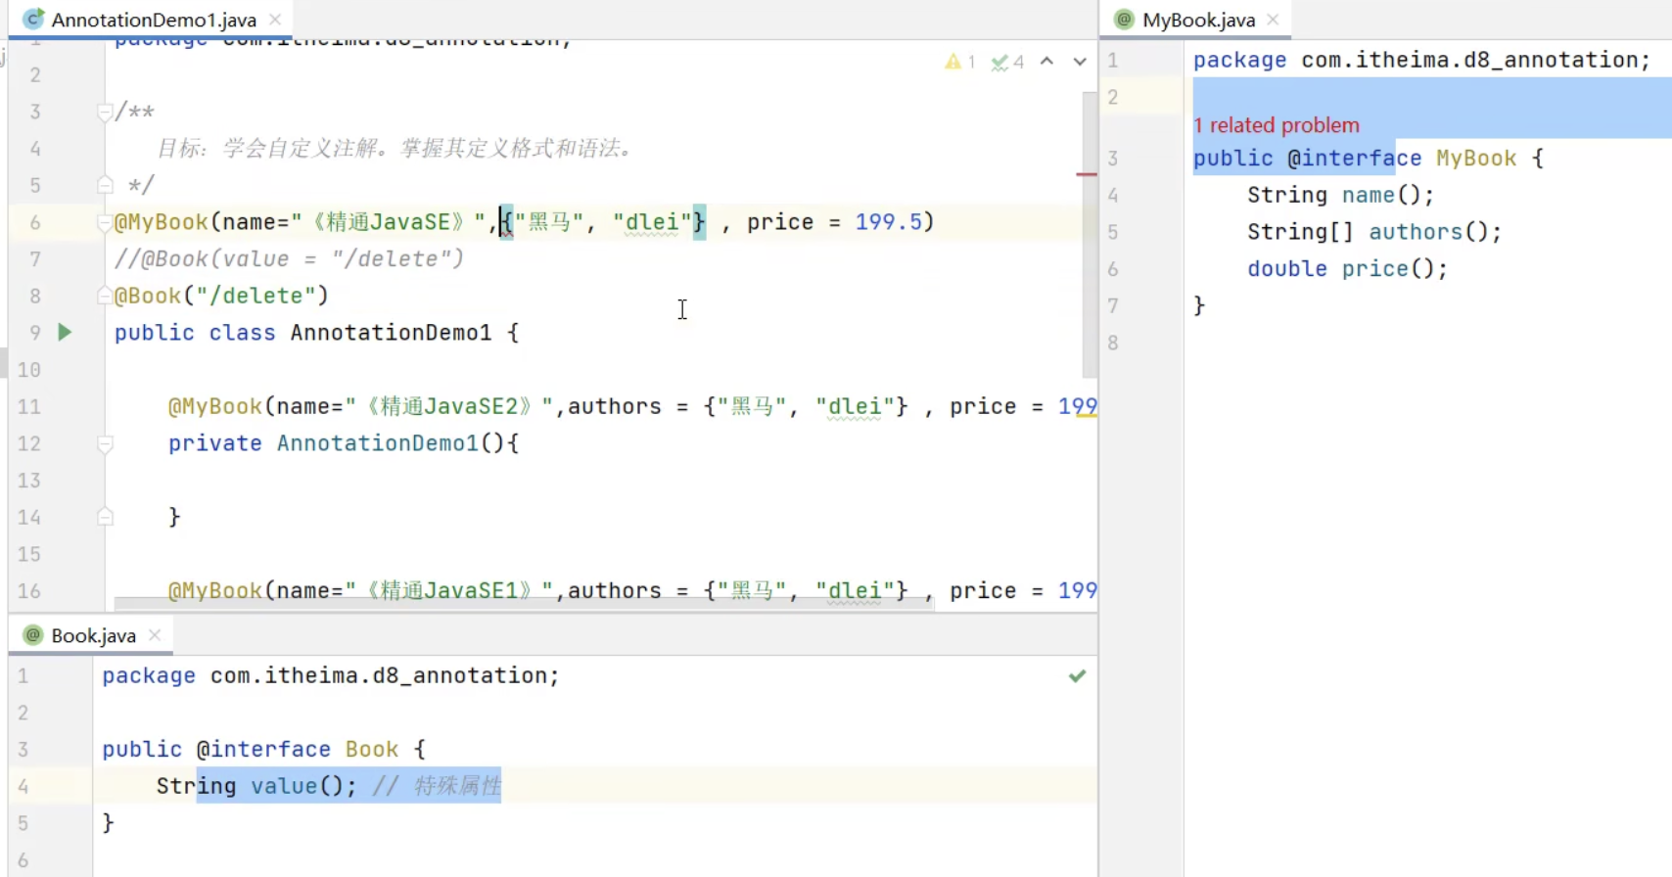The image size is (1672, 877).
Task: Click the @Book("/delete") annotation on line 8
Action: 221,296
